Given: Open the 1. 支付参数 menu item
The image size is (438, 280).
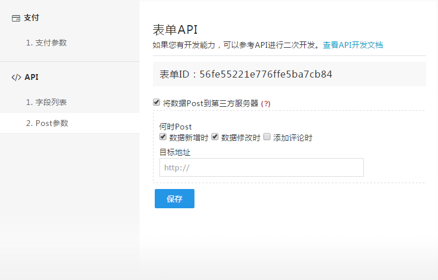Looking at the screenshot, I should (x=46, y=43).
